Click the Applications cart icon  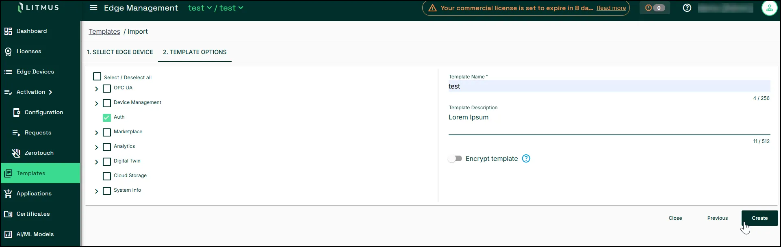click(8, 194)
